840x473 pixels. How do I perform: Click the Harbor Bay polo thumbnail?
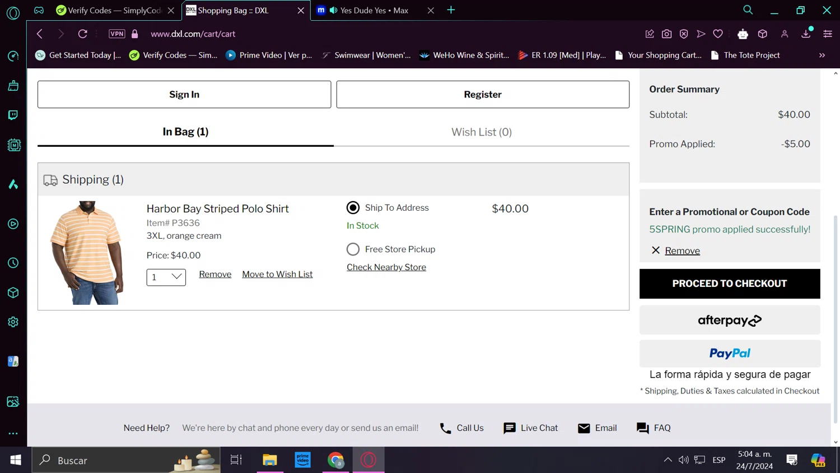87,253
